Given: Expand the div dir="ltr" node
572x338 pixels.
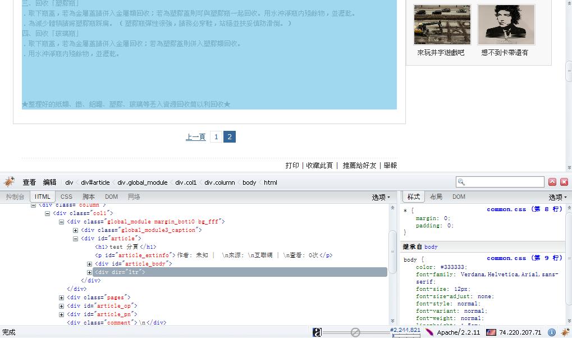Looking at the screenshot, I should point(89,272).
